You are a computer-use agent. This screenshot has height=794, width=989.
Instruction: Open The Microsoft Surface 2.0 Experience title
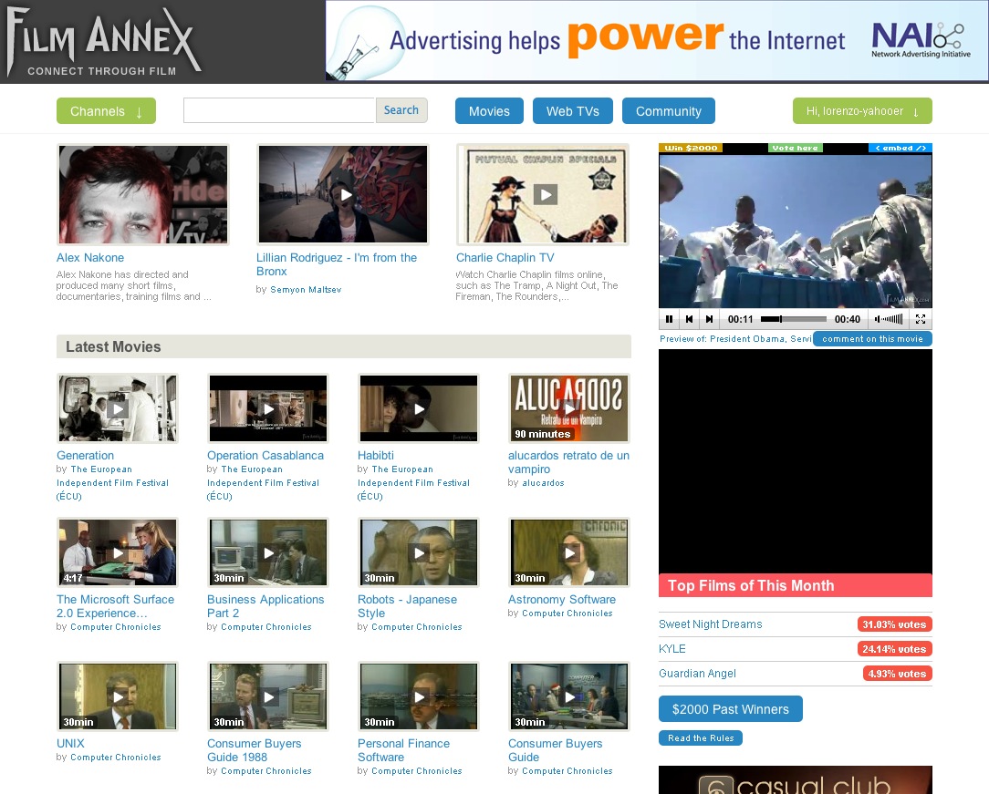116,606
